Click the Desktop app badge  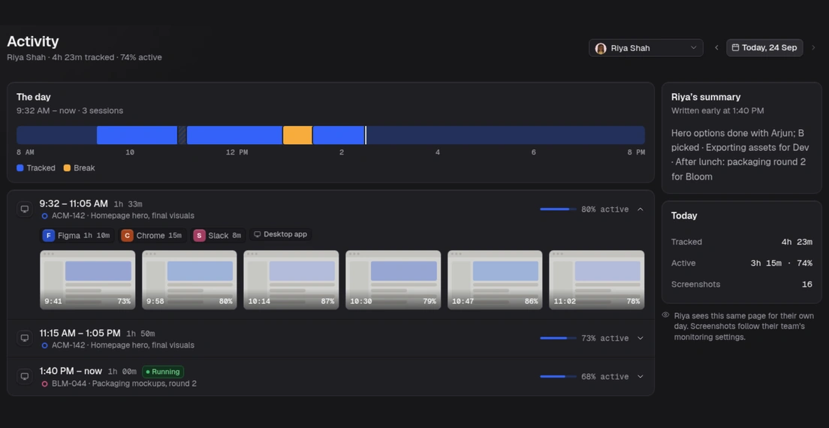point(280,234)
